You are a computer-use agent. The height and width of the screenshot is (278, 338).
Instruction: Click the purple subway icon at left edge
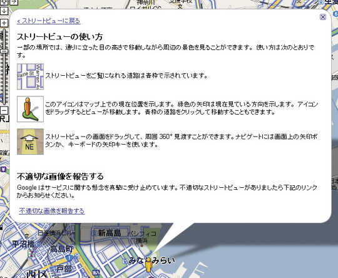click(3, 169)
